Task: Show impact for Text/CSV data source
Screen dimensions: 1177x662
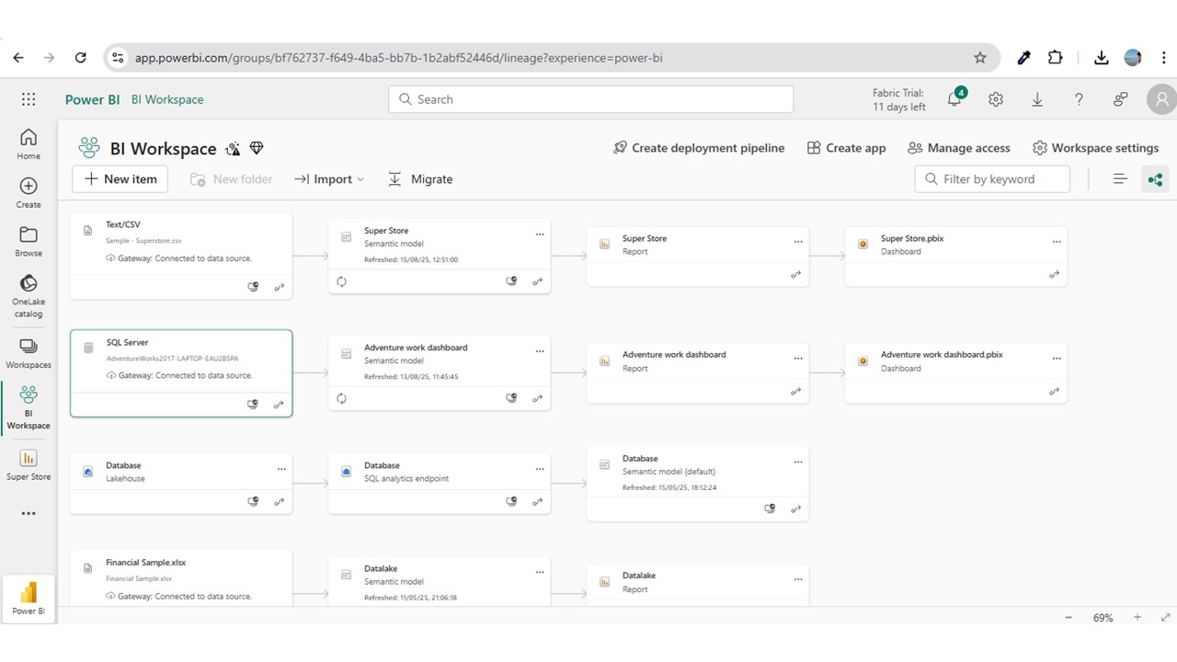Action: (254, 287)
